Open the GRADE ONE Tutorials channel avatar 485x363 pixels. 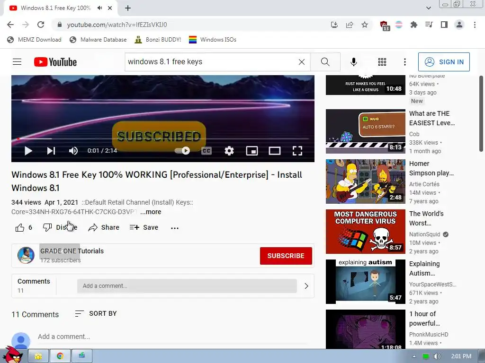pos(26,256)
